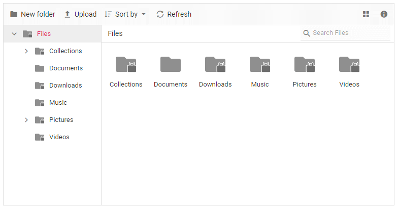The height and width of the screenshot is (208, 398).
Task: Open the Videos folder icon in grid
Action: [349, 64]
